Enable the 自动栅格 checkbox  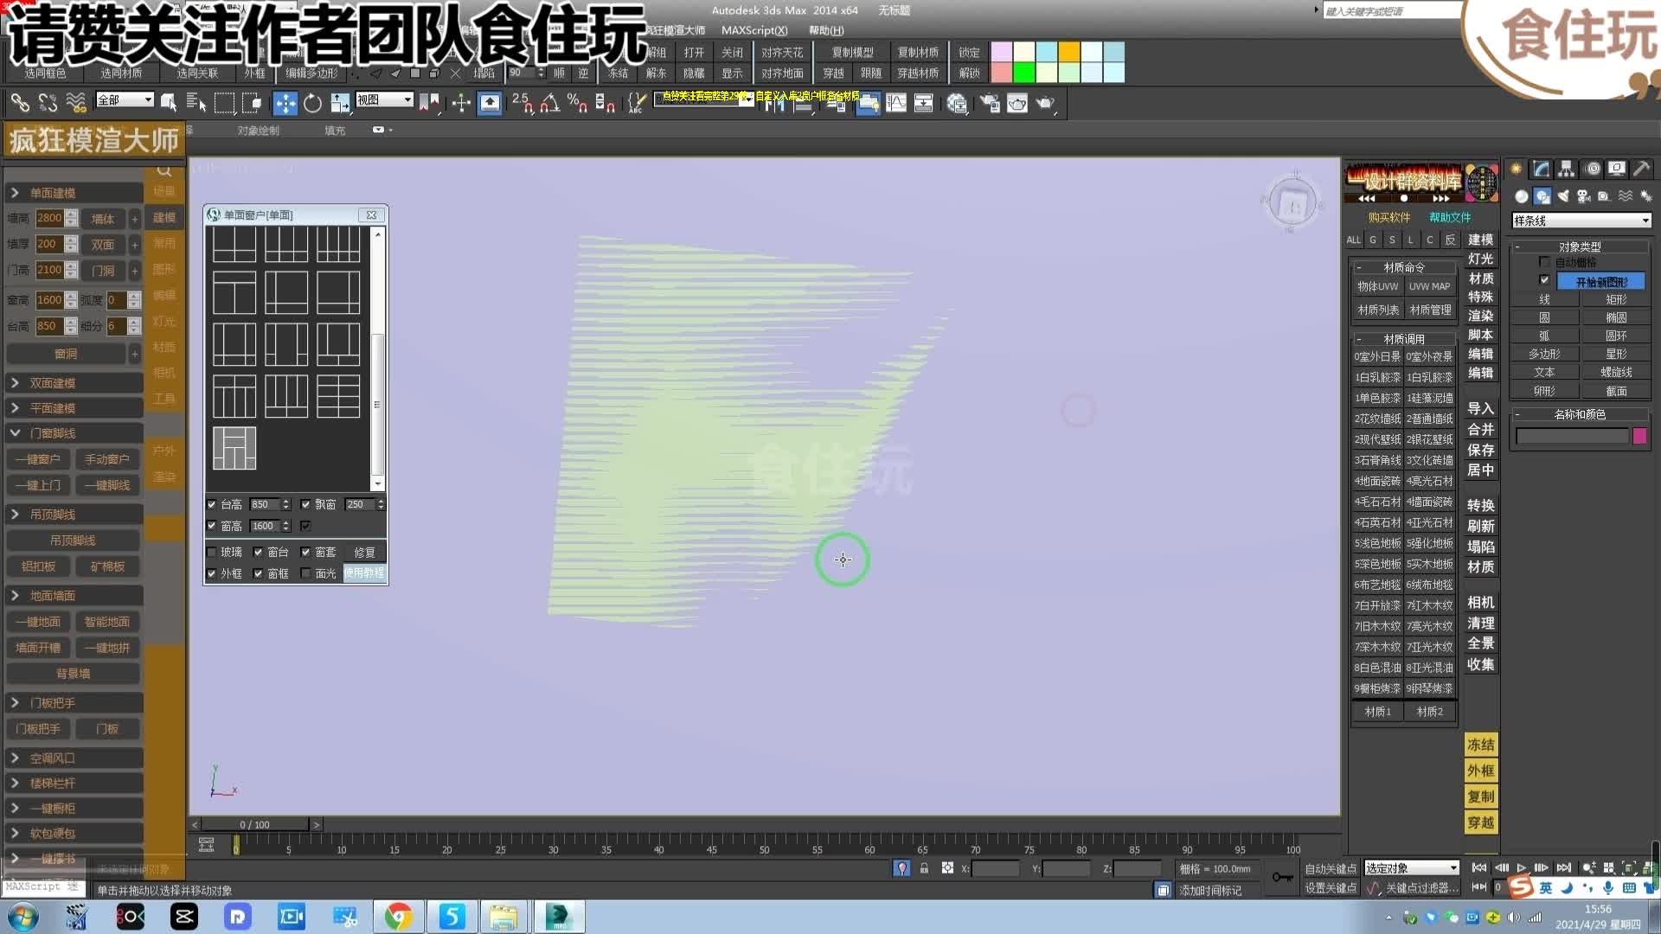click(1544, 262)
